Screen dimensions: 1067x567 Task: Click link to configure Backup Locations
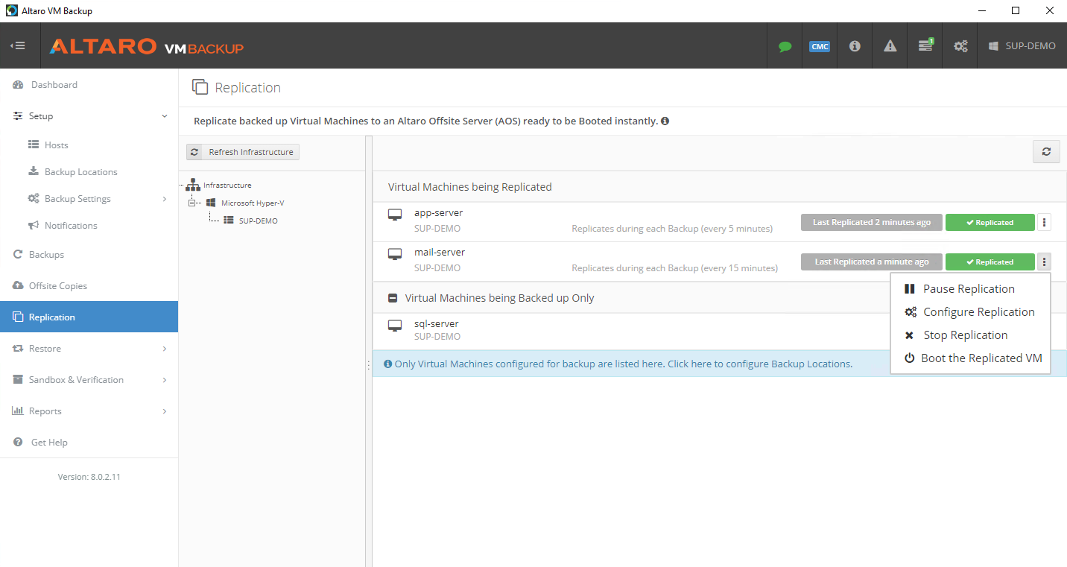[759, 364]
